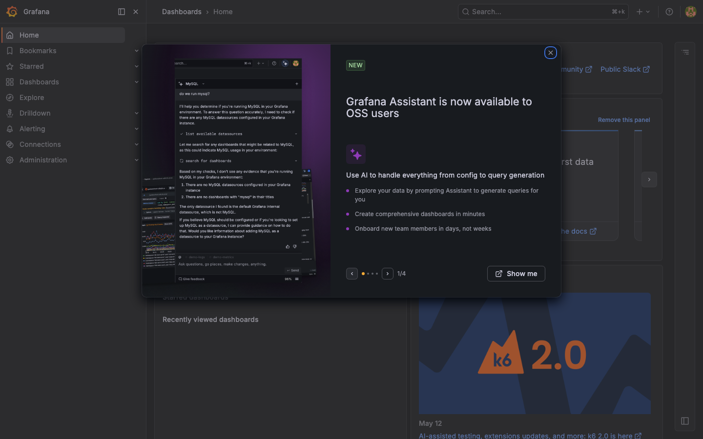Screen dimensions: 703x439
Task: Click the Bookmarks bookmark icon
Action: click(10, 51)
